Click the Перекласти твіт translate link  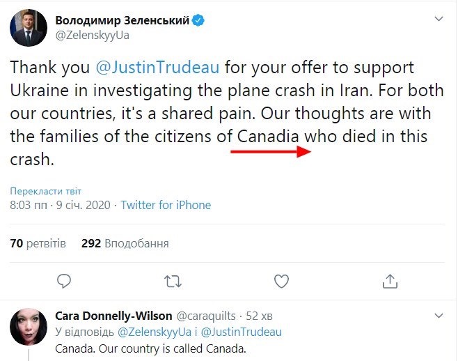coord(46,191)
